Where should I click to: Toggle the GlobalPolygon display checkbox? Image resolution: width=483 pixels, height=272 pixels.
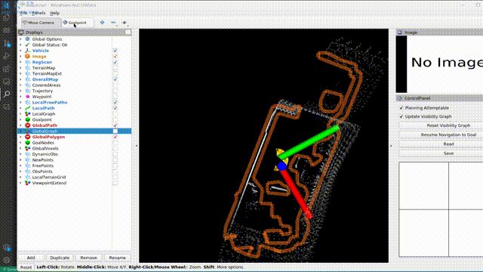click(115, 137)
